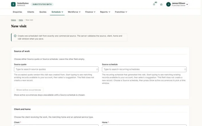Click the New visit breadcrumb text
Image resolution: width=202 pixels, height=126 pixels.
pos(29,20)
